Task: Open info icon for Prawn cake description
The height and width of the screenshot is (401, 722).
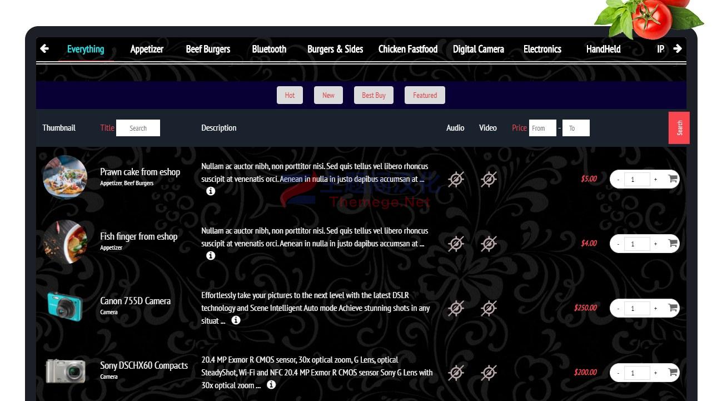Action: [x=211, y=191]
